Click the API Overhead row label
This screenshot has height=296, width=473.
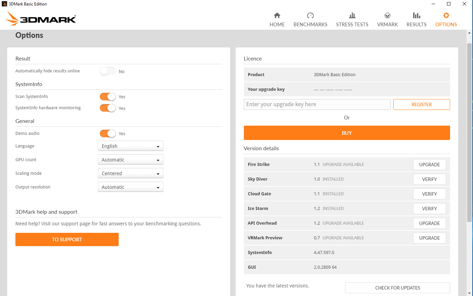(x=262, y=223)
